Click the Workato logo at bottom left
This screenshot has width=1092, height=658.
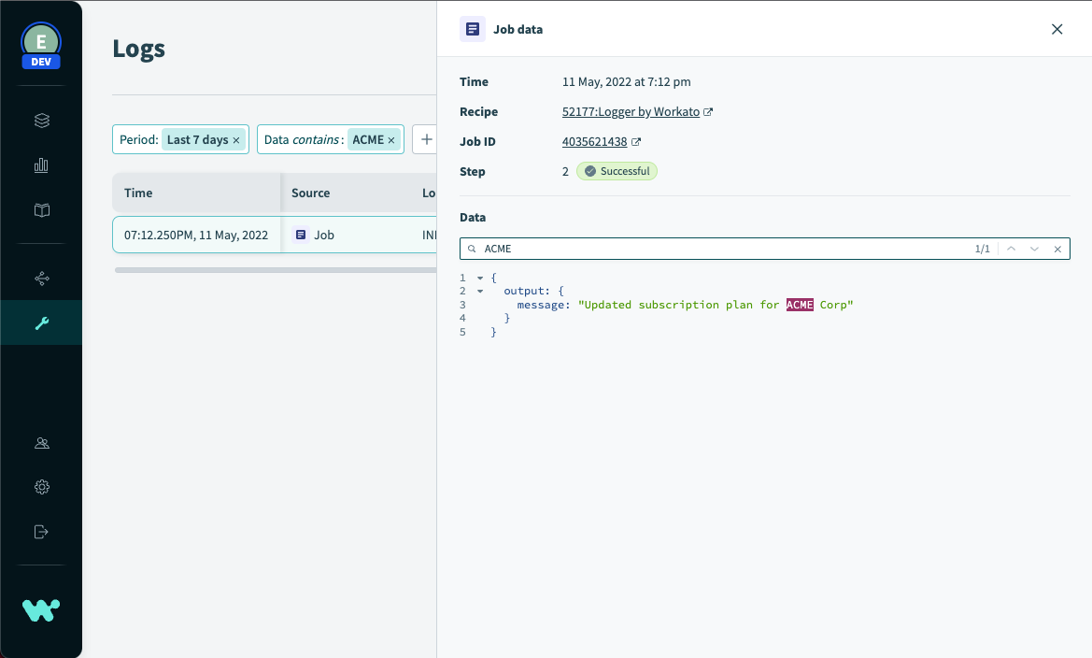41,609
